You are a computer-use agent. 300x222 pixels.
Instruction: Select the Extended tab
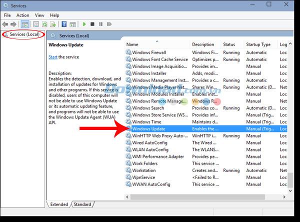pyautogui.click(x=59, y=204)
